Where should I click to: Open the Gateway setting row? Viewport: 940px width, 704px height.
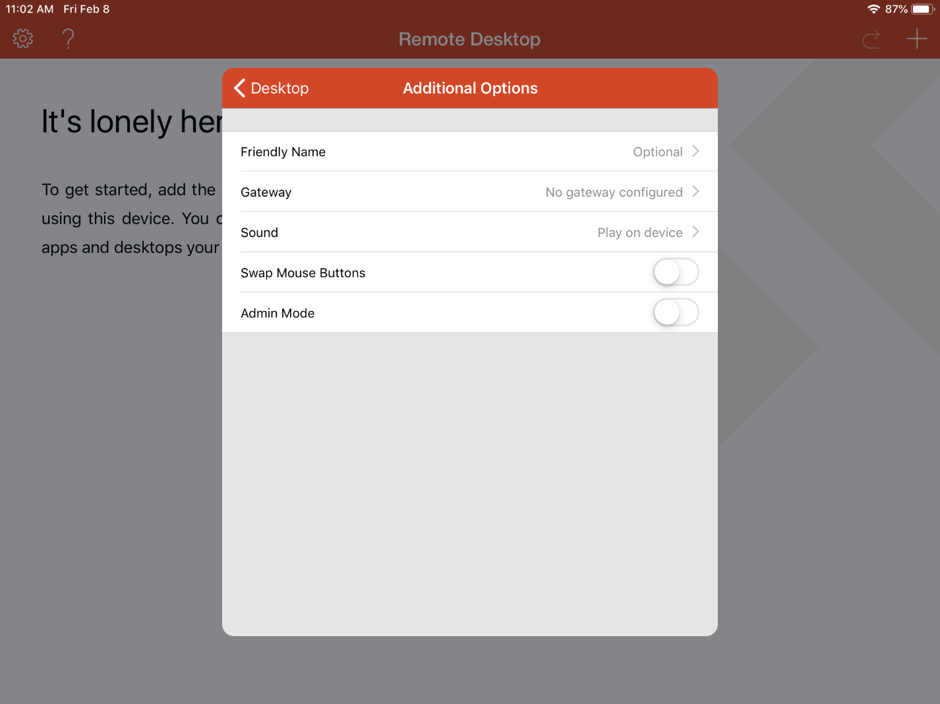pyautogui.click(x=470, y=192)
